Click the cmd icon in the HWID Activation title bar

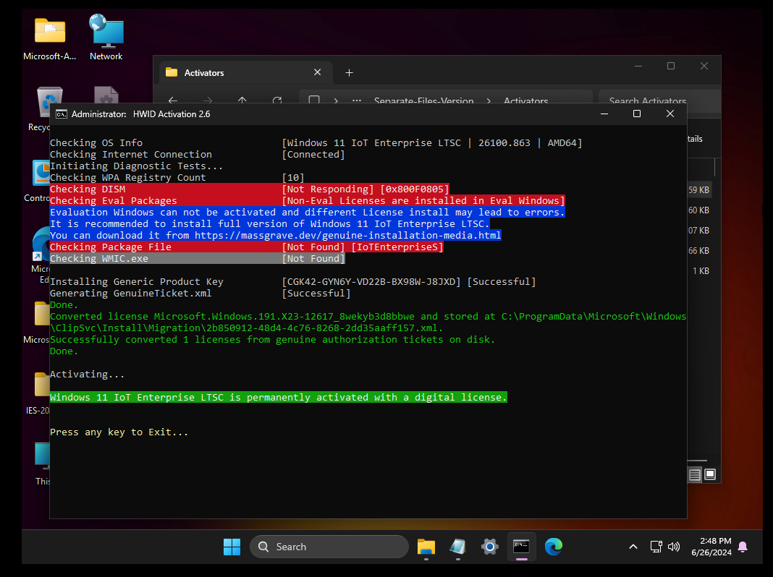(61, 114)
